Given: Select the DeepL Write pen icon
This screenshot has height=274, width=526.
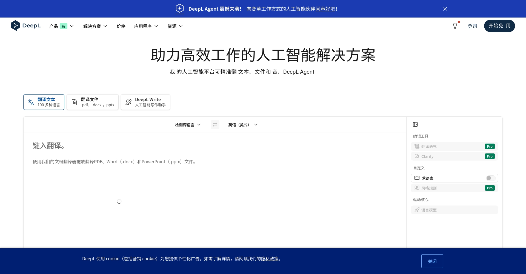Looking at the screenshot, I should pos(128,102).
